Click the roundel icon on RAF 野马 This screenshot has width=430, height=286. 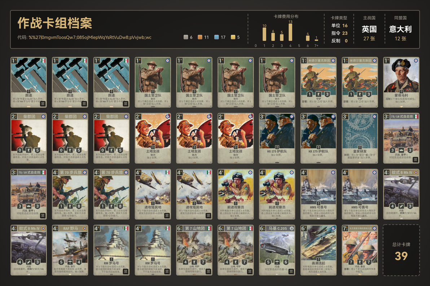[84, 228]
